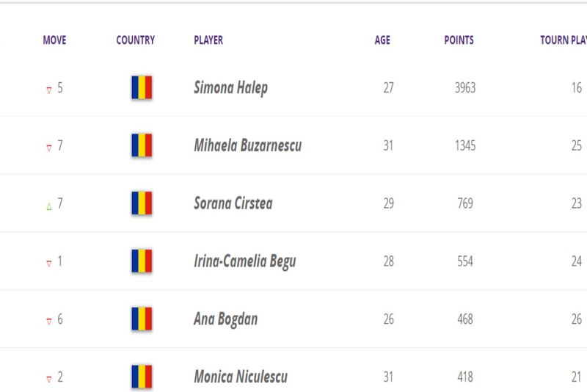Sort by POINTS column header
The height and width of the screenshot is (392, 587).
click(459, 40)
